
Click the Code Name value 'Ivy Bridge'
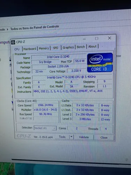pos(45,62)
